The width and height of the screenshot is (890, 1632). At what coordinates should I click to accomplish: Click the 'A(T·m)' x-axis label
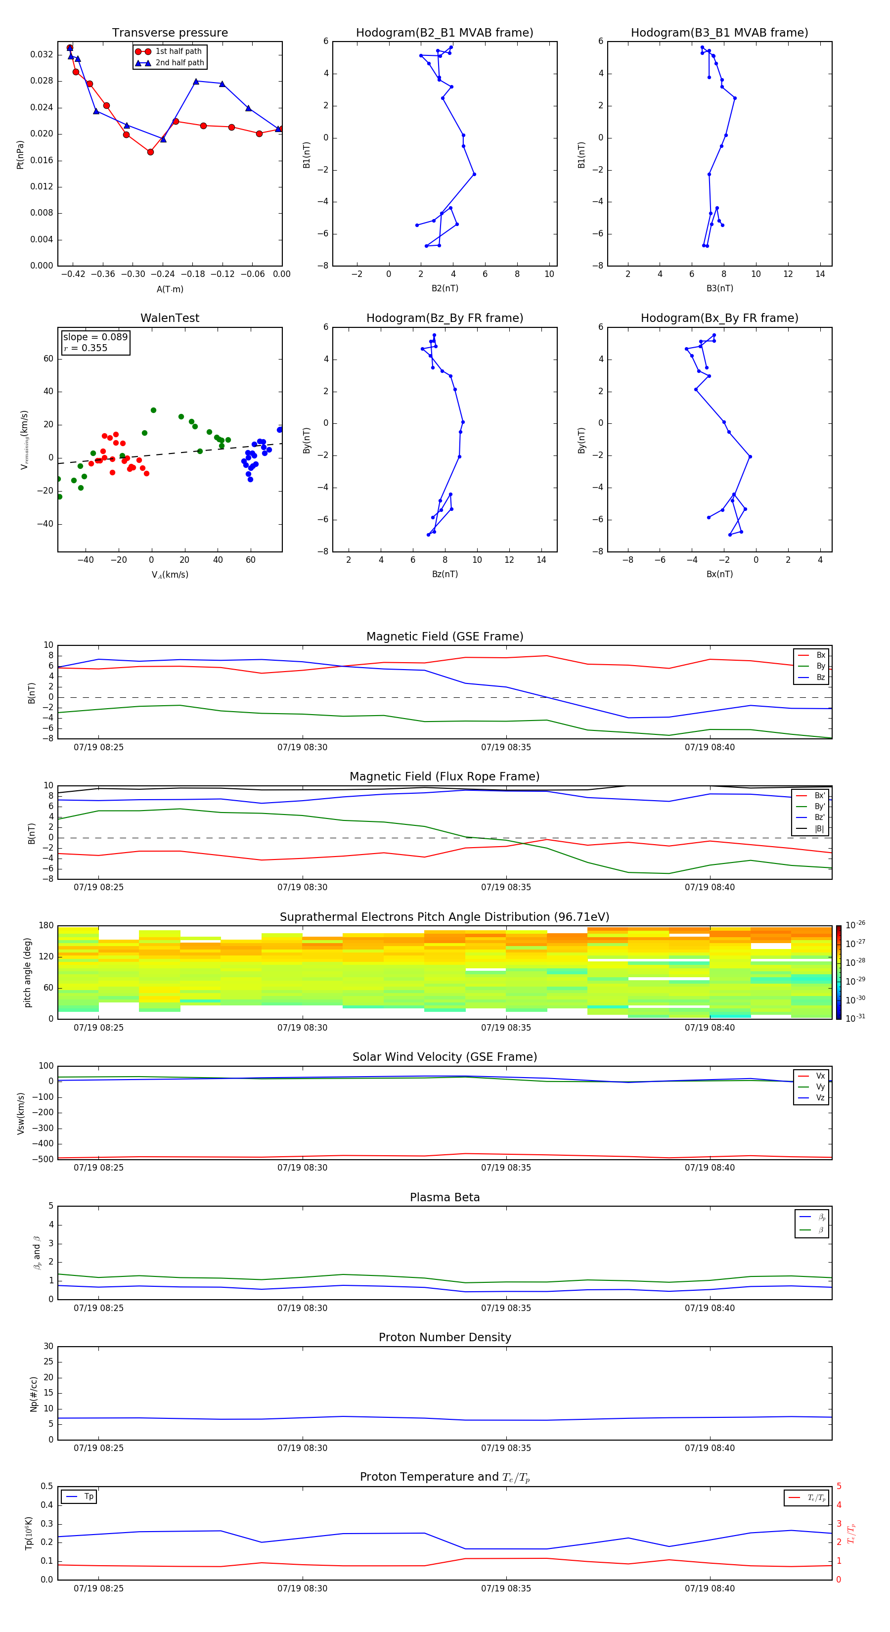click(x=170, y=289)
